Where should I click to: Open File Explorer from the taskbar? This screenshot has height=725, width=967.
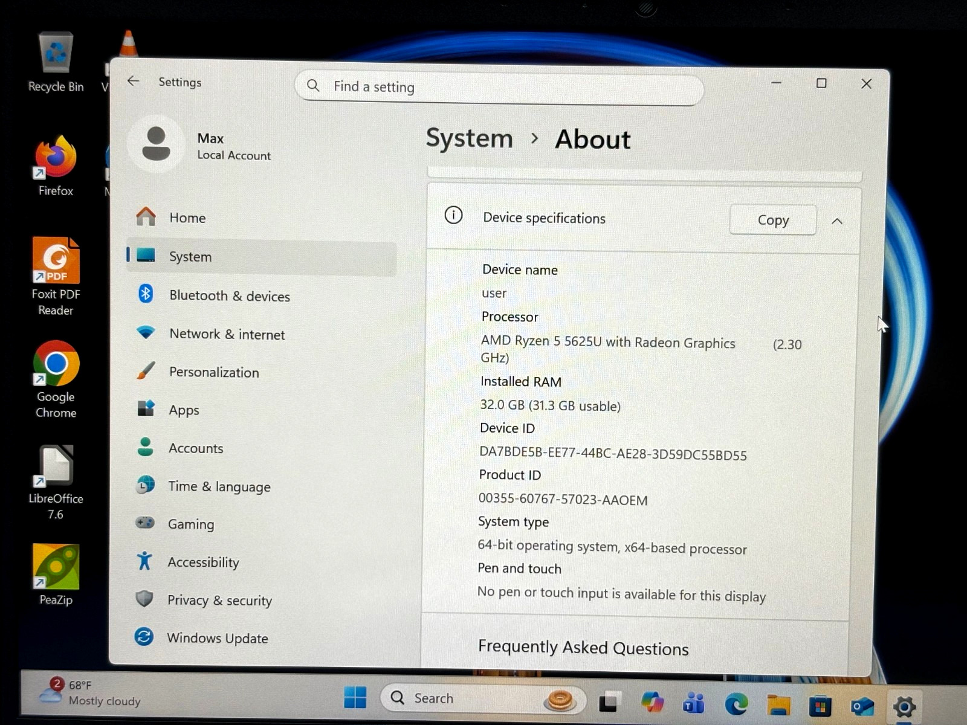click(x=778, y=704)
